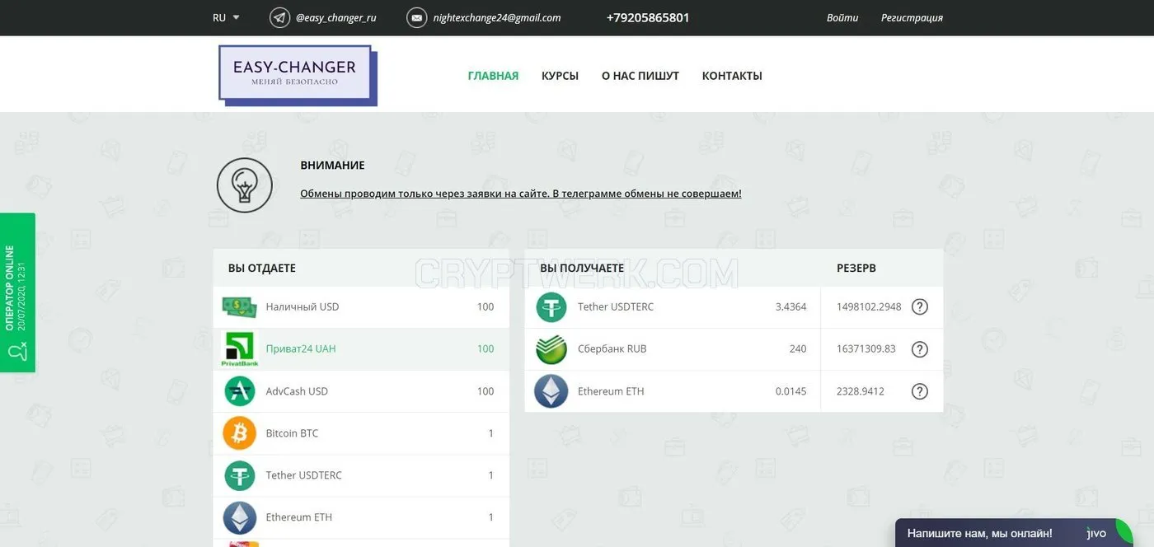This screenshot has width=1154, height=547.
Task: Click the reserve value 2328.9412
Action: click(x=860, y=391)
